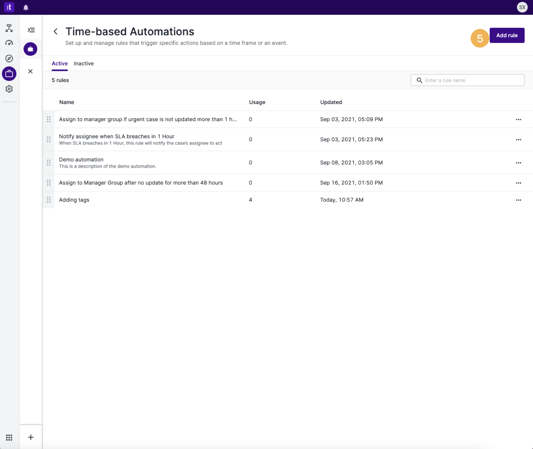Select the highlighted briefcase icon in left sidebar
Screen dimensions: 533x449
9,74
